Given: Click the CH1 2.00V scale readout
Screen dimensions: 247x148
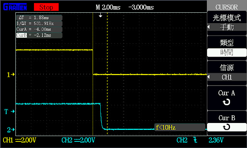Looking at the screenshot, I should tap(20, 140).
